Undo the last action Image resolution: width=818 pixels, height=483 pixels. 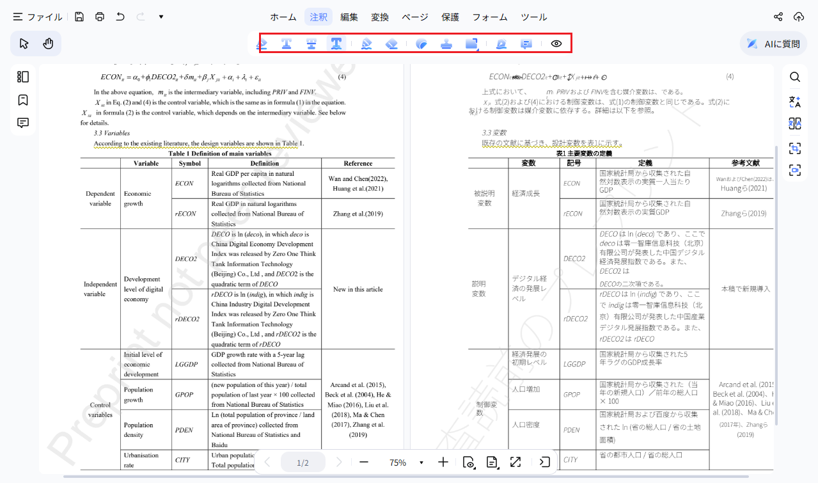click(120, 17)
